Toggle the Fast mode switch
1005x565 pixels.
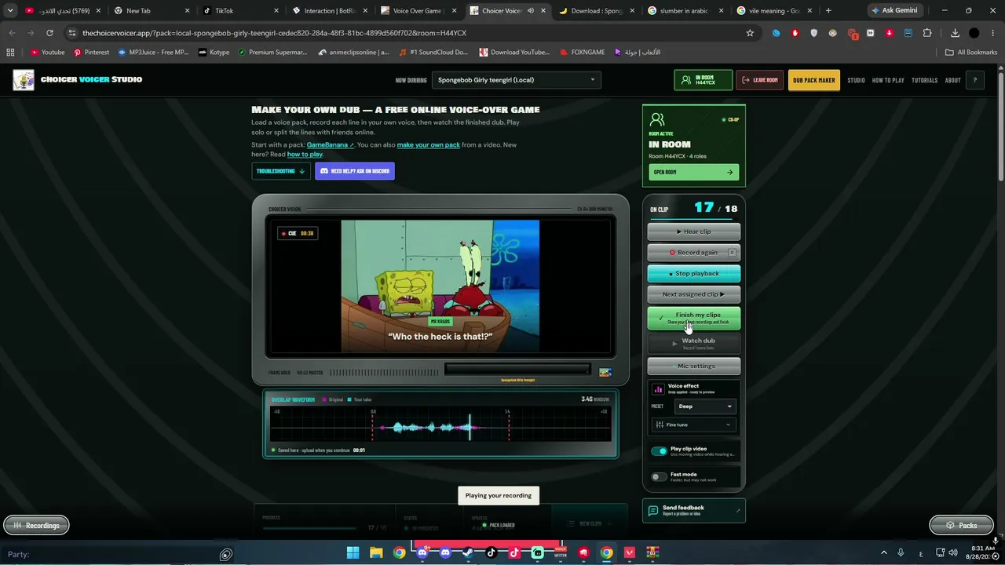coord(659,476)
